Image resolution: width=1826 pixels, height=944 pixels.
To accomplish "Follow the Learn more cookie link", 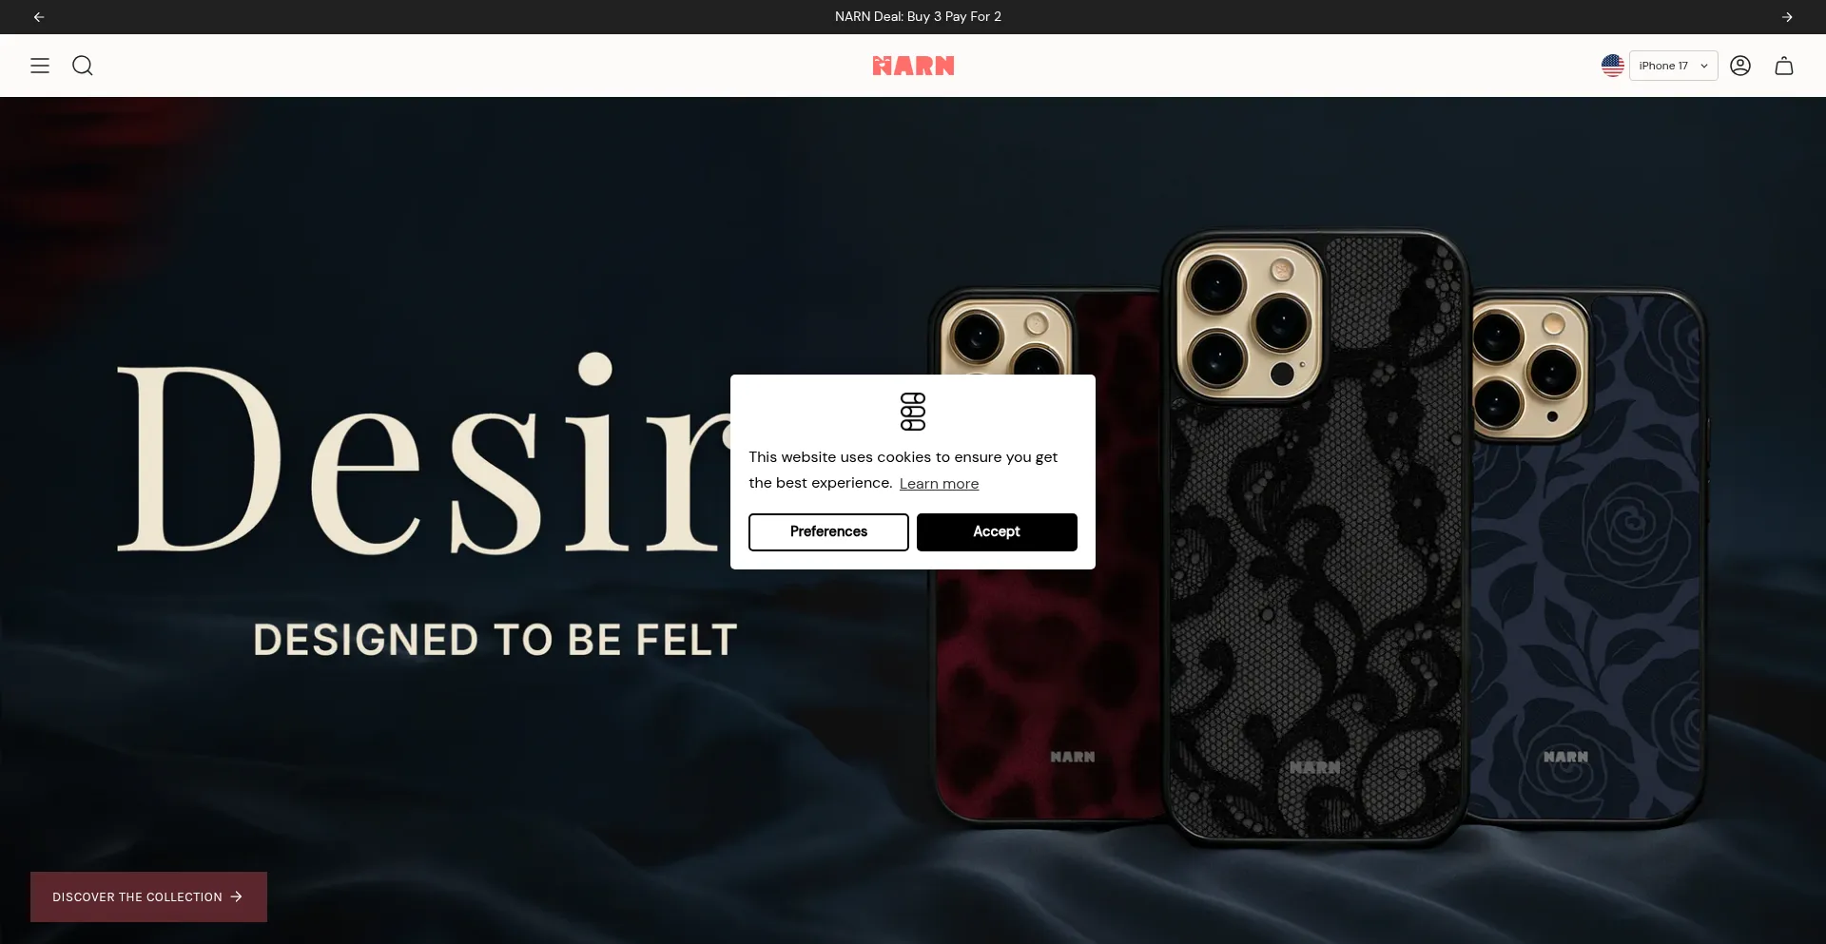I will coord(939,484).
